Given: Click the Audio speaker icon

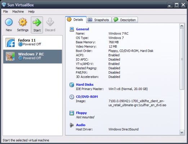Looking at the screenshot, I should (72, 125).
